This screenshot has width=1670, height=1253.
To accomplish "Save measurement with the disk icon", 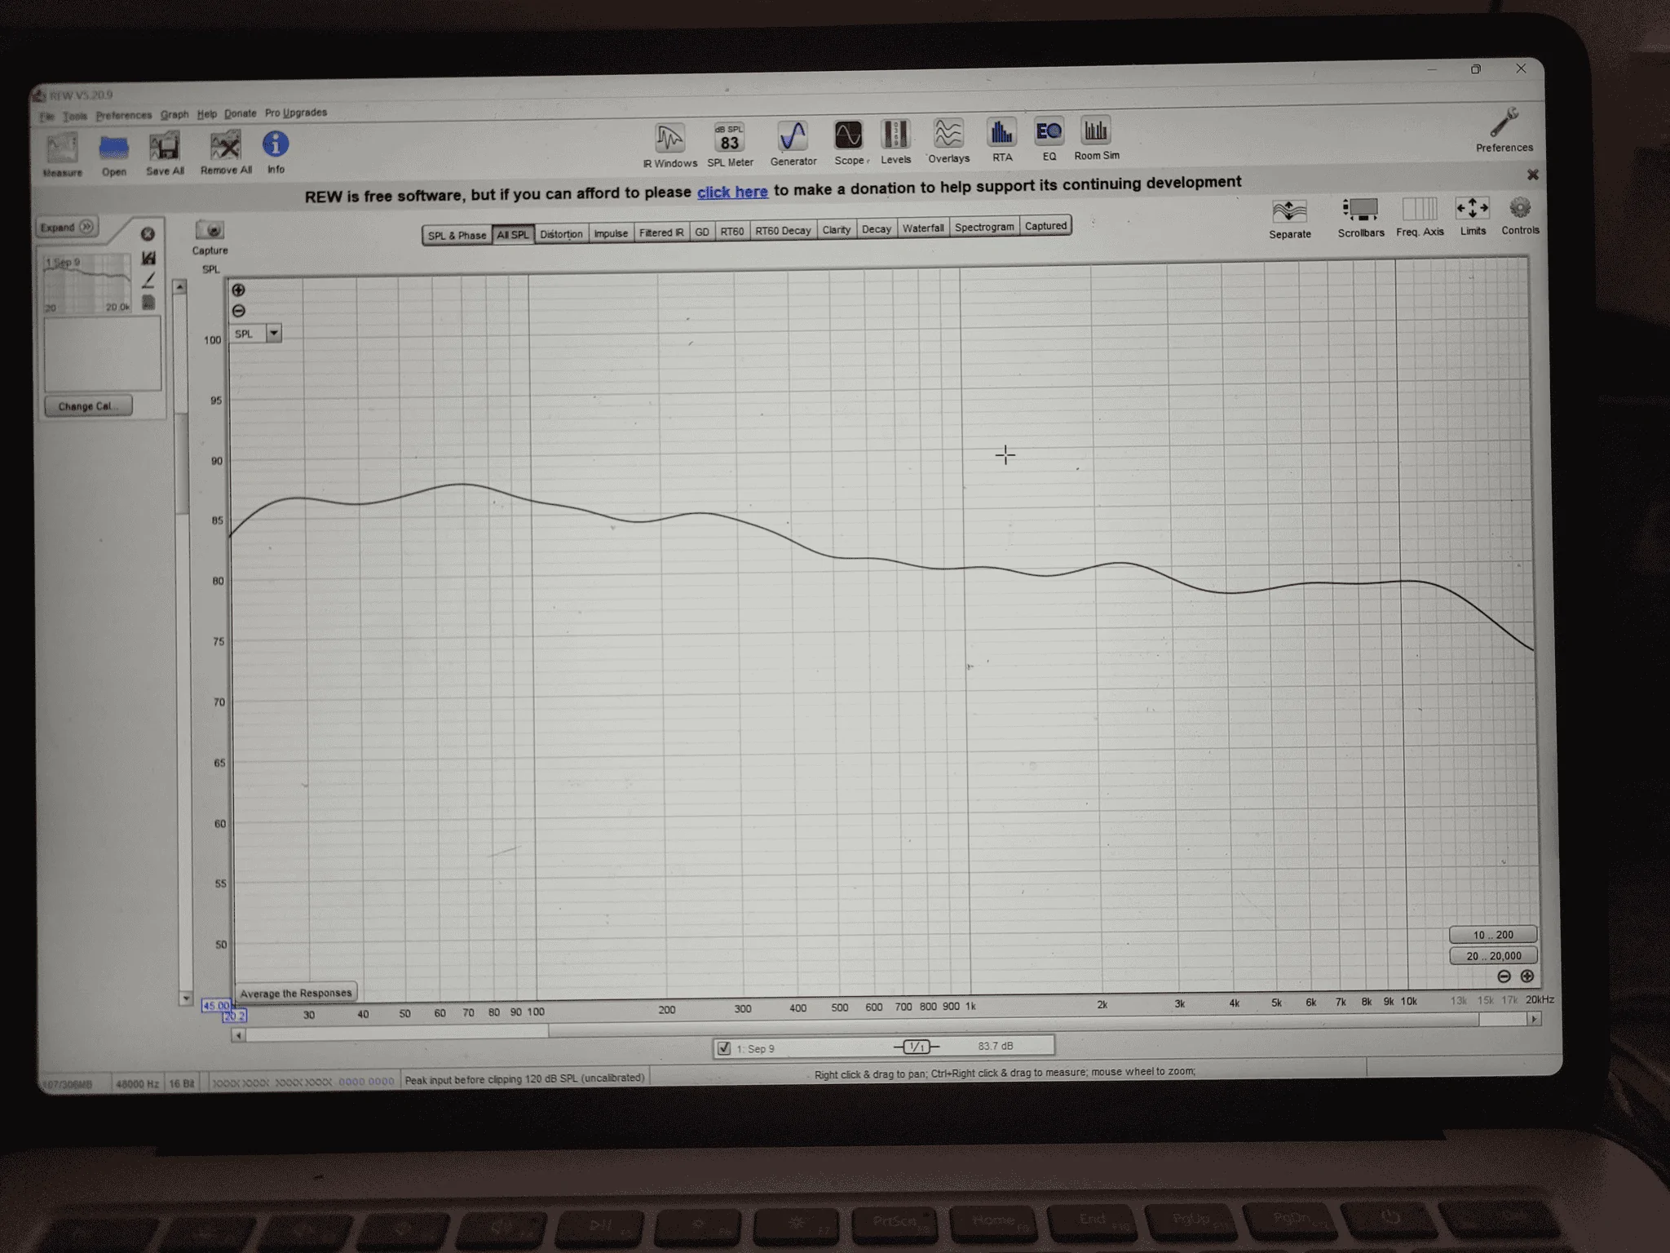I will point(148,258).
